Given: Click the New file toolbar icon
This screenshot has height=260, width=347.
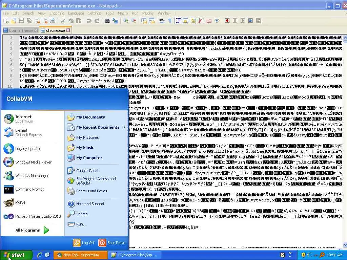Looking at the screenshot, I should coord(6,21).
